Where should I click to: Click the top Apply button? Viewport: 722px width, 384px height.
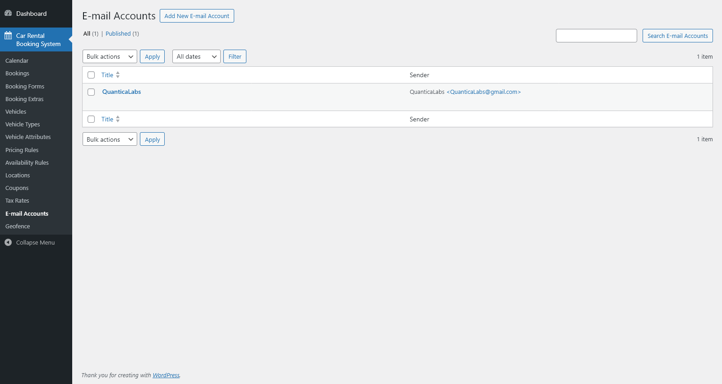[152, 56]
